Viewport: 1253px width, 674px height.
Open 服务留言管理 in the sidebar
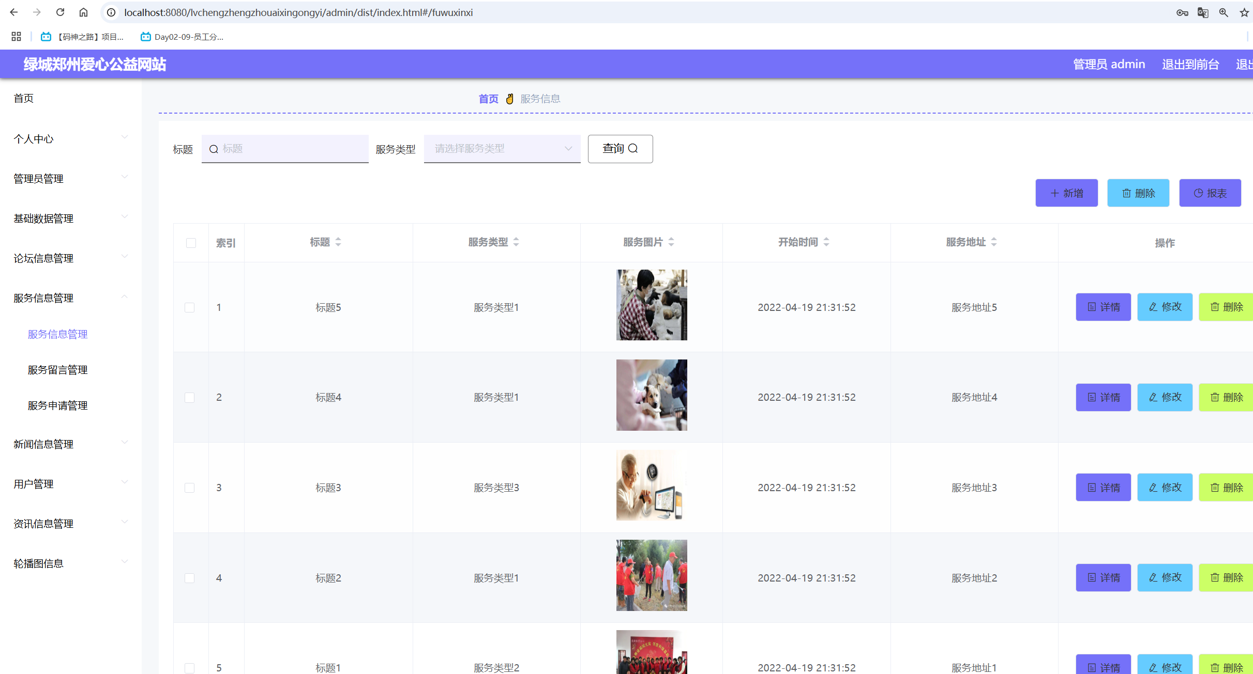57,370
